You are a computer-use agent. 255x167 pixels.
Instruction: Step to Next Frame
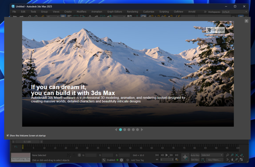click(171, 155)
